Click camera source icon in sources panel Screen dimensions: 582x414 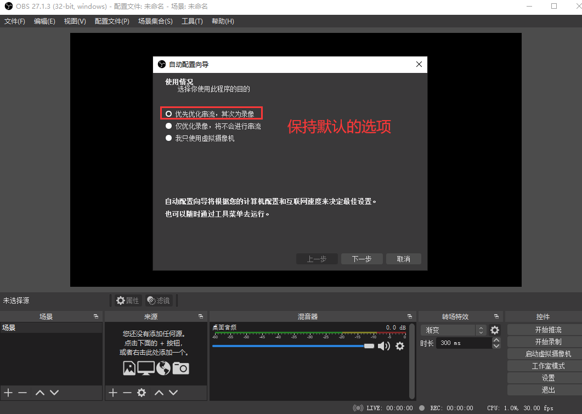point(181,368)
